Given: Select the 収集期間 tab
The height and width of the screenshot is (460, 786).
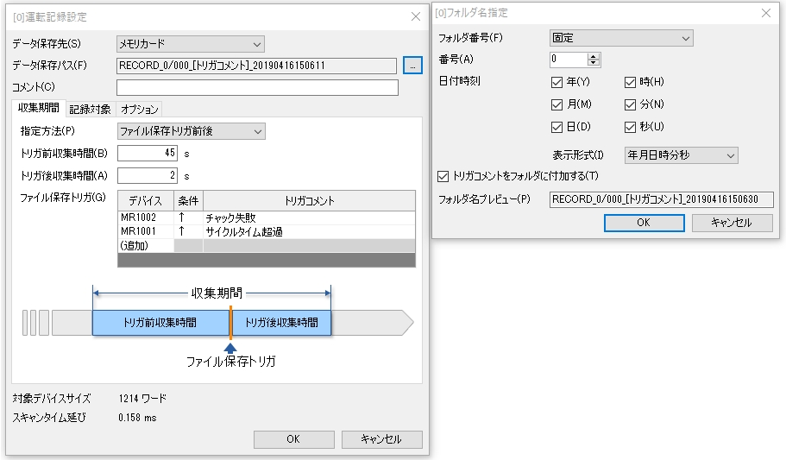Looking at the screenshot, I should pos(39,109).
